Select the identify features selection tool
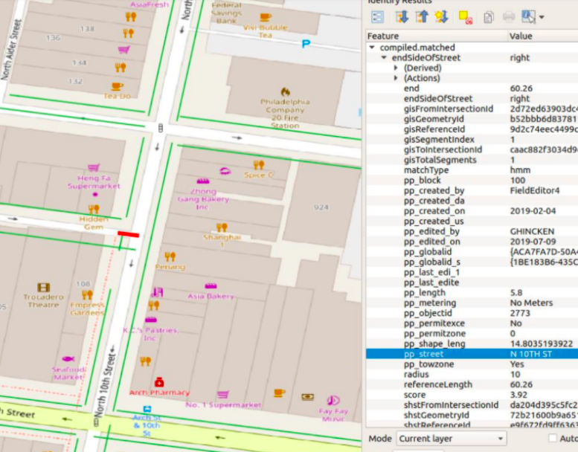Viewport: 578px width, 452px height. pos(529,16)
